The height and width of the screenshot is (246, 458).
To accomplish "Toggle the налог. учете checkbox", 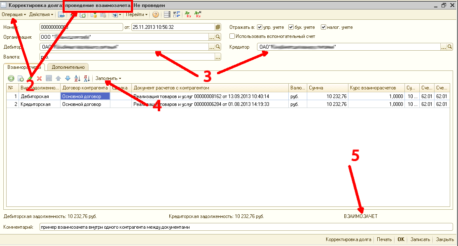I will 323,27.
